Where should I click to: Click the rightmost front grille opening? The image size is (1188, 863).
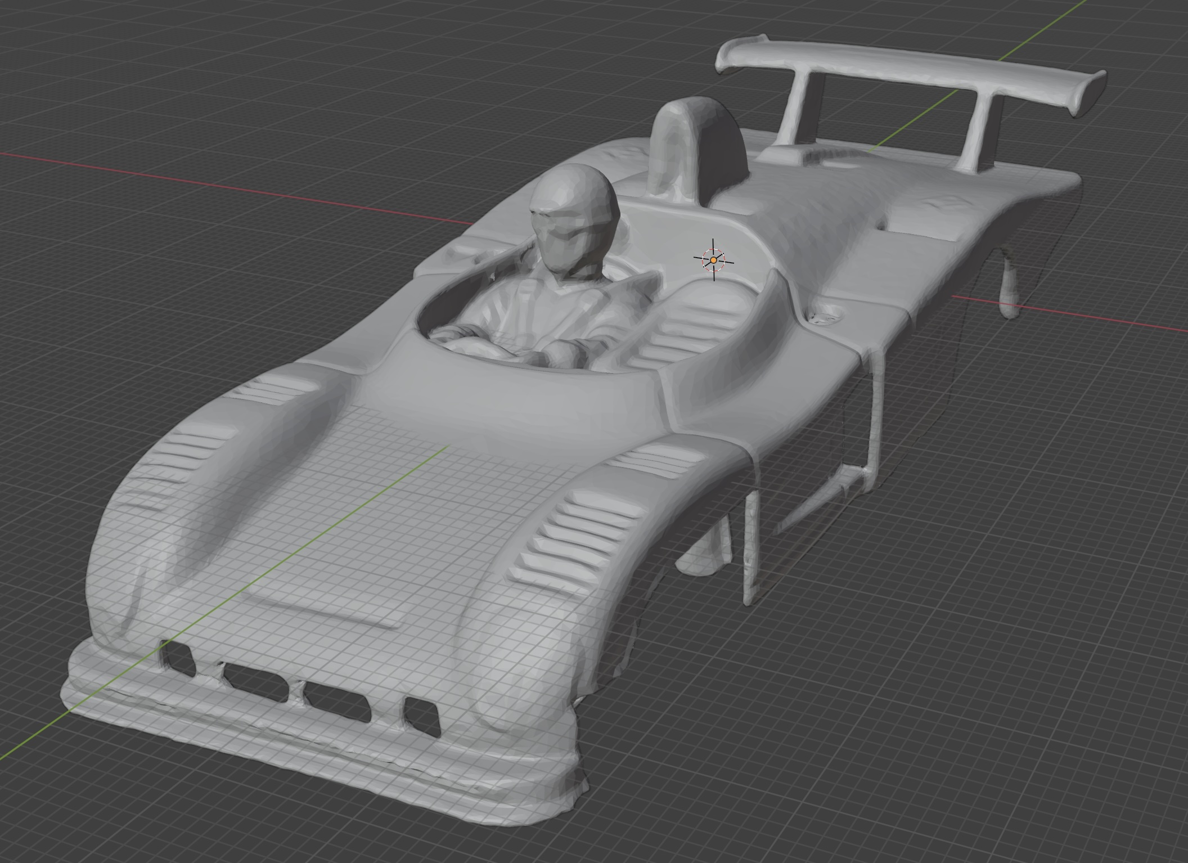pyautogui.click(x=421, y=716)
